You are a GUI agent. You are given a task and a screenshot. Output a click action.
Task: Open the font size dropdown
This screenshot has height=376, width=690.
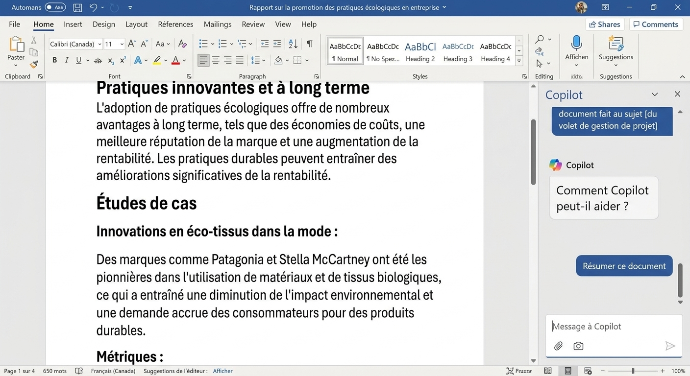pos(122,44)
